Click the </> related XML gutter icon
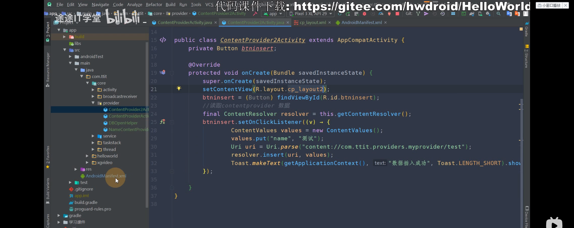The height and width of the screenshot is (228, 574). [163, 40]
